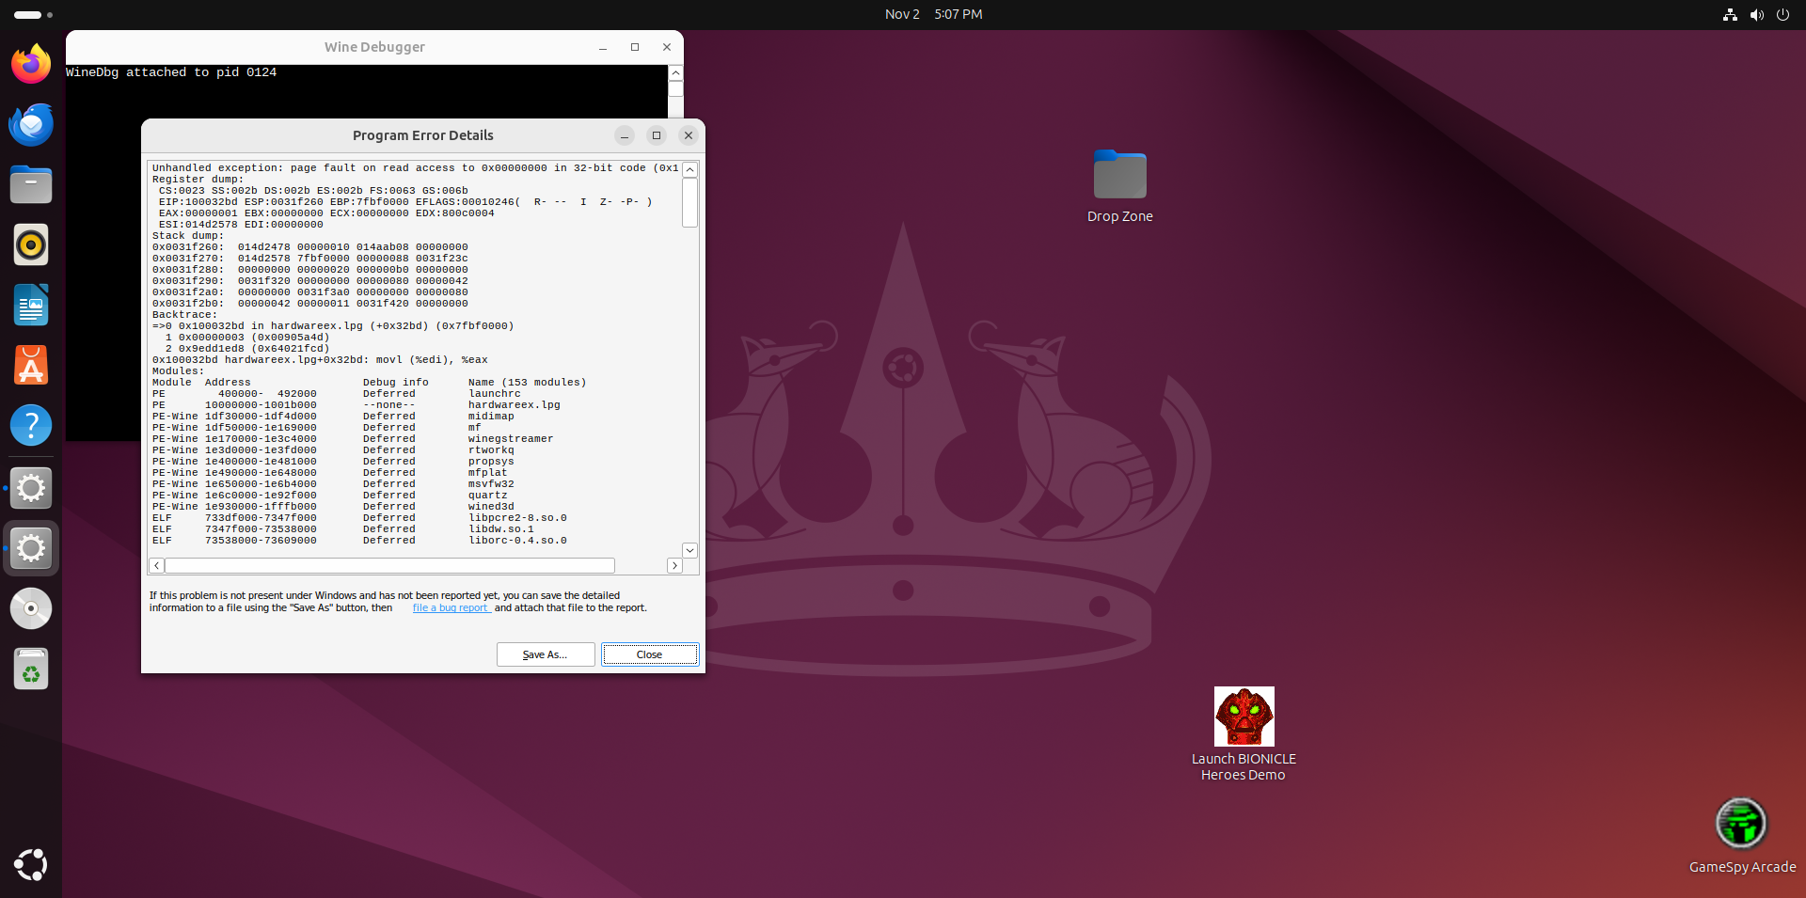Click the "Stack dump:" heading
1806x898 pixels.
coord(188,236)
